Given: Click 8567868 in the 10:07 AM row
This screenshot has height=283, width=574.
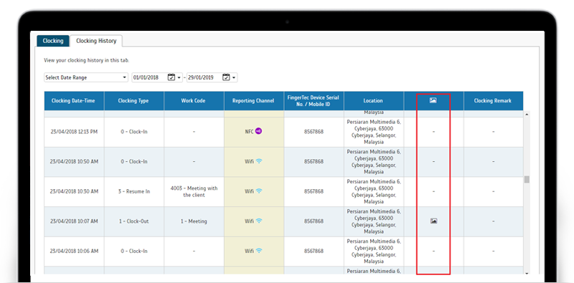Looking at the screenshot, I should pos(314,221).
